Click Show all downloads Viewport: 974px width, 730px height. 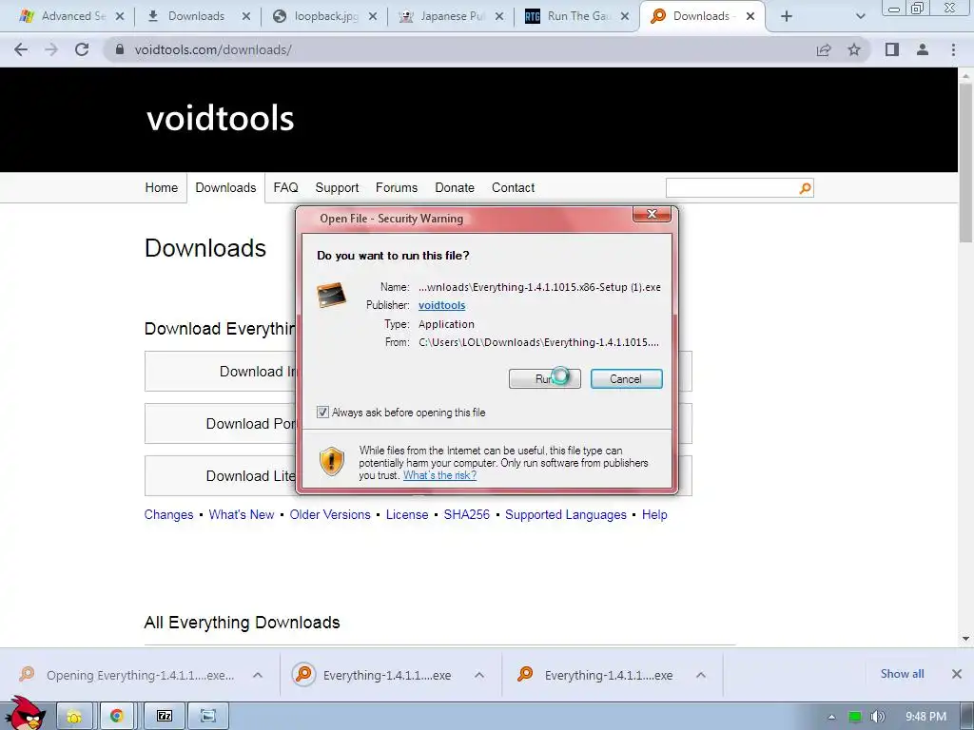pyautogui.click(x=902, y=674)
